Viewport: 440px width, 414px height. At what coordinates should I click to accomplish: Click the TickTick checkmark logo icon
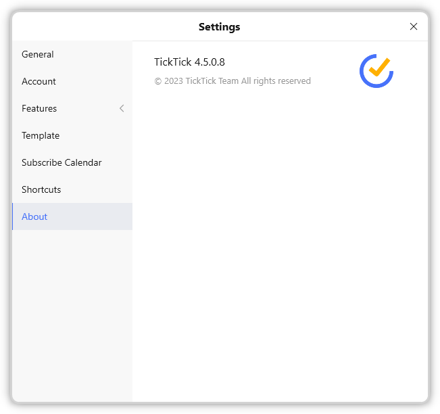pyautogui.click(x=376, y=71)
